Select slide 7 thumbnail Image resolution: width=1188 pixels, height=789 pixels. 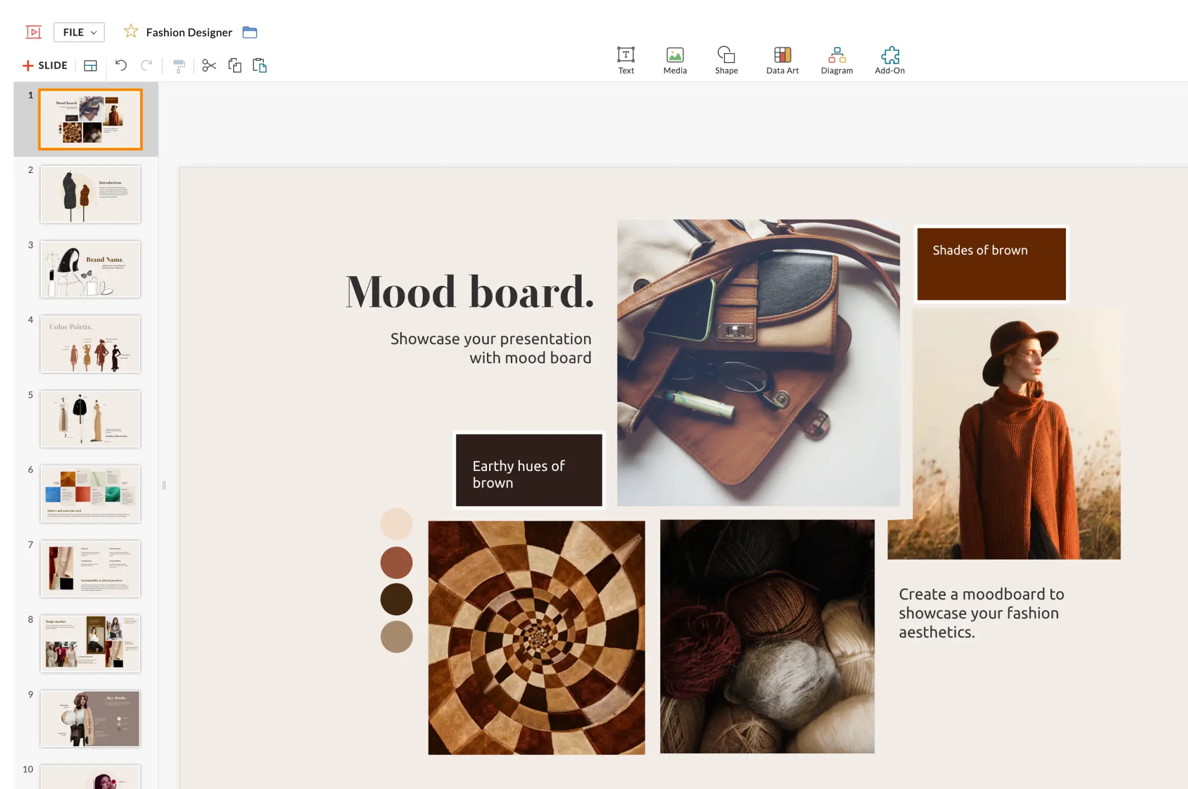pyautogui.click(x=90, y=569)
